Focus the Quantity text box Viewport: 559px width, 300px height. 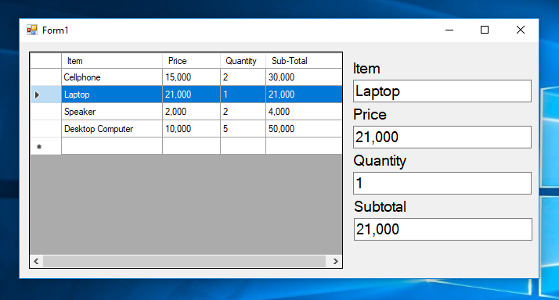pyautogui.click(x=442, y=184)
